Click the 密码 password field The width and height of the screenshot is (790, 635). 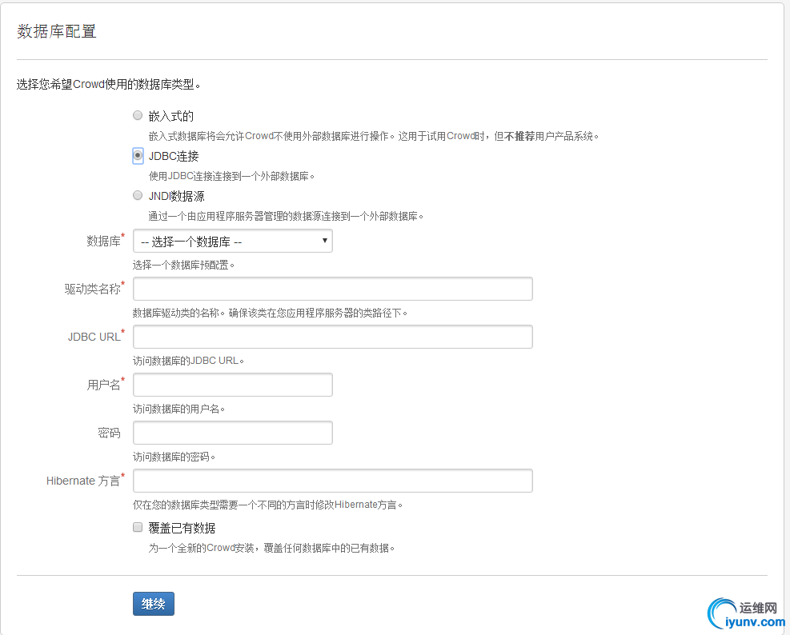[x=232, y=433]
